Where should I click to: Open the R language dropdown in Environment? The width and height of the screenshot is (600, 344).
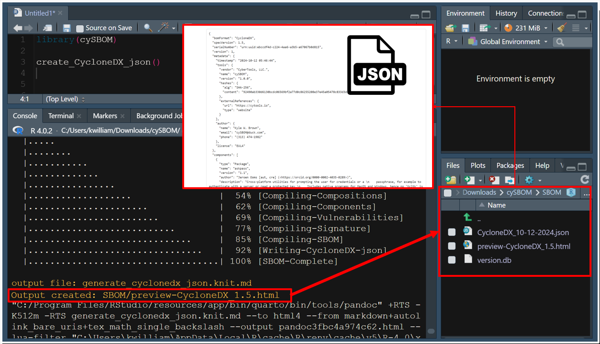[452, 41]
